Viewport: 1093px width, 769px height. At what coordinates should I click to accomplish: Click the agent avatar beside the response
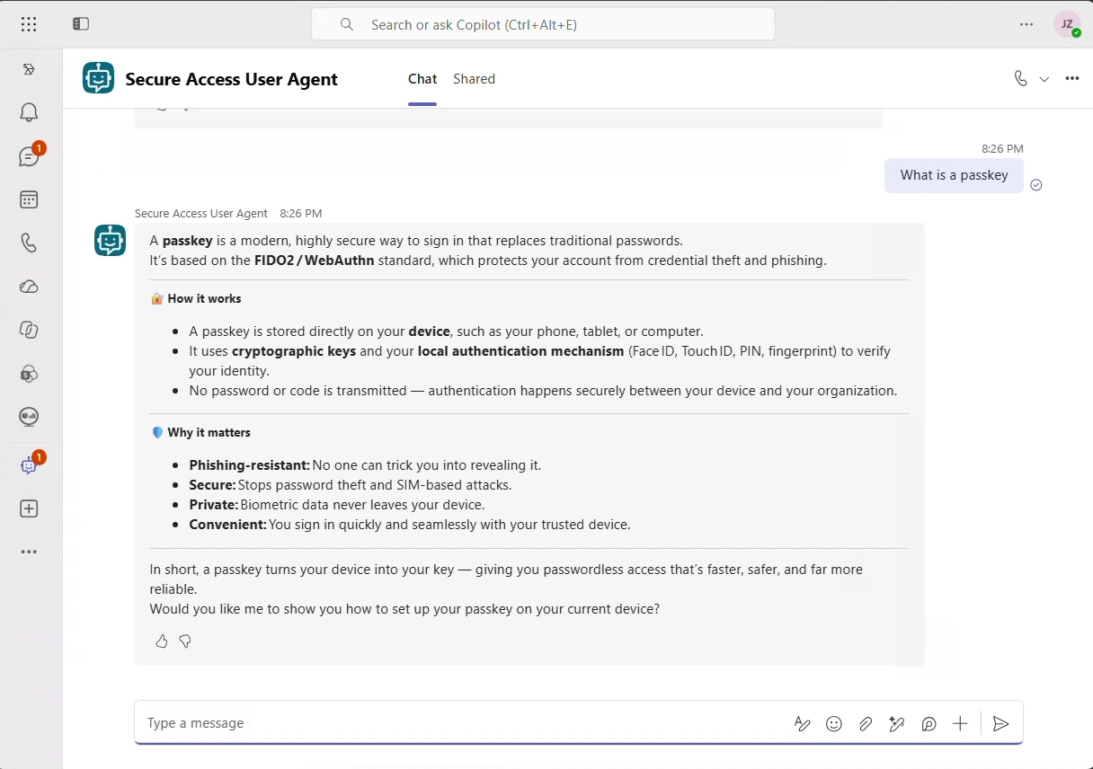pos(110,240)
